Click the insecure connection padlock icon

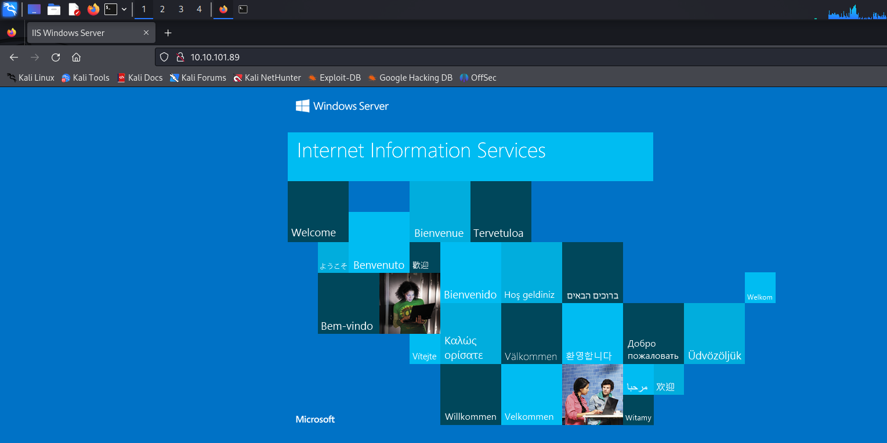point(180,57)
